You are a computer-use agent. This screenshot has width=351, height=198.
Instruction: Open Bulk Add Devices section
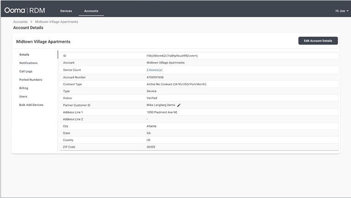(x=31, y=105)
